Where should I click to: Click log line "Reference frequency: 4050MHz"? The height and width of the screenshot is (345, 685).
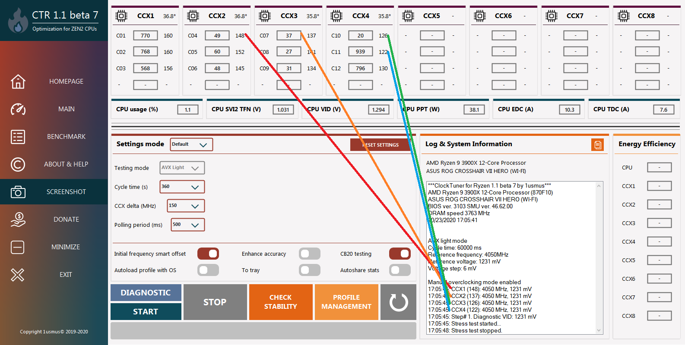[468, 254]
